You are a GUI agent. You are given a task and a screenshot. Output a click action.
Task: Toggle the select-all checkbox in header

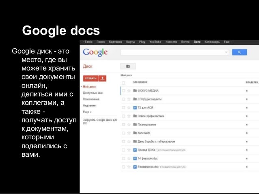pos(123,83)
